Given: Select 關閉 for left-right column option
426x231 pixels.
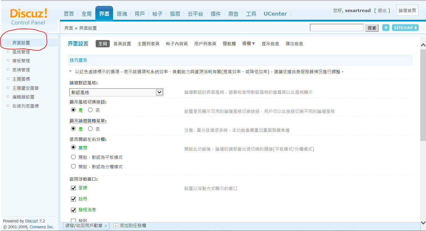Looking at the screenshot, I should pyautogui.click(x=74, y=147).
